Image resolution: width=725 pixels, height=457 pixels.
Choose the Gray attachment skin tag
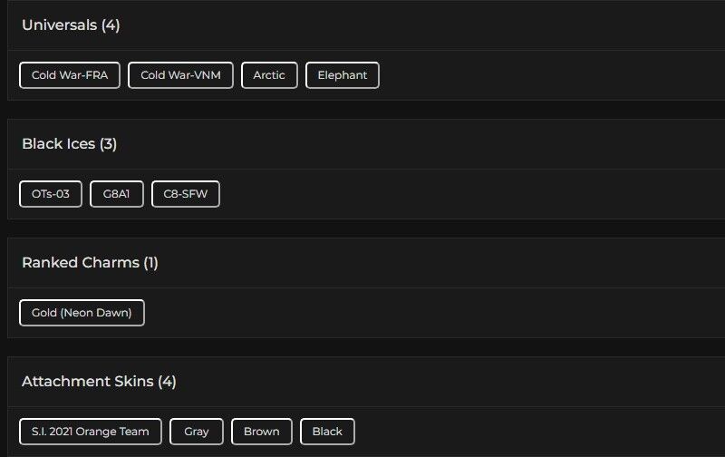click(x=197, y=432)
